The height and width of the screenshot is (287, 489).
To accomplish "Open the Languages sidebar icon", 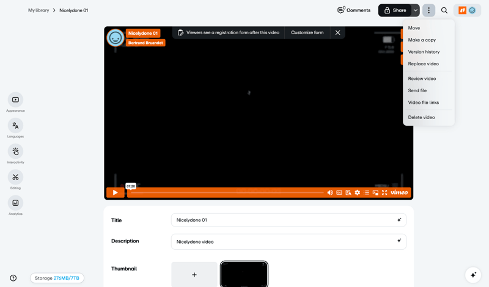I will 15,126.
